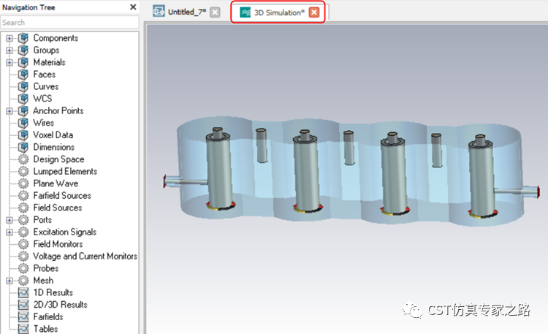Viewport: 548px width, 334px height.
Task: Click the Curves folder icon
Action: point(23,86)
